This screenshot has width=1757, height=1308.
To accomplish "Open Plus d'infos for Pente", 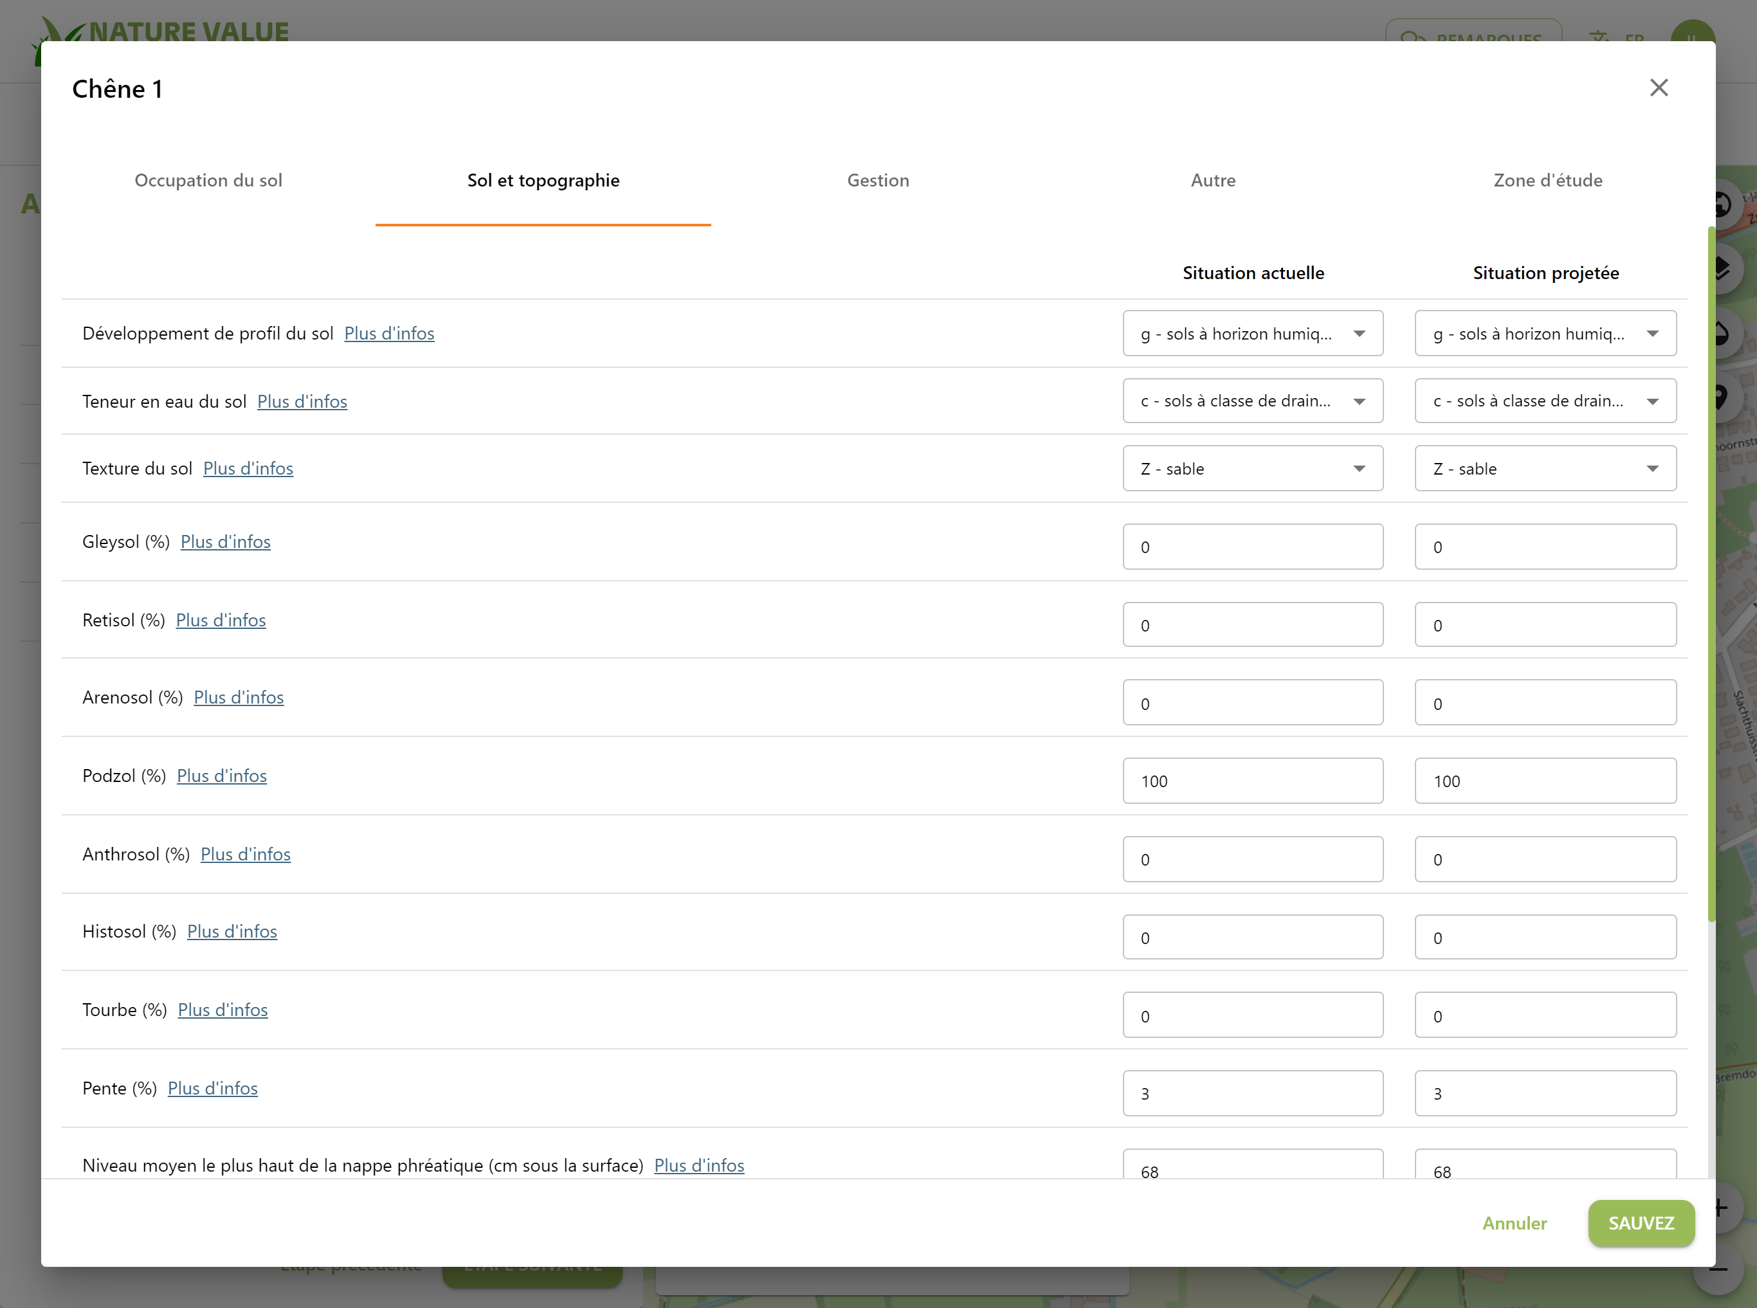I will click(212, 1089).
